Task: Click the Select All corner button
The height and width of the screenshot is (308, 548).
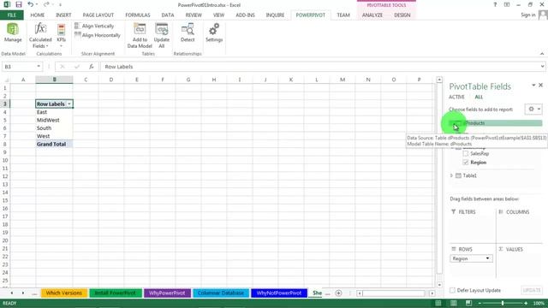Action: pyautogui.click(x=5, y=80)
